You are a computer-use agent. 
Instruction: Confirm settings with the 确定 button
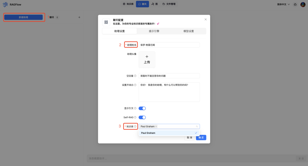[201, 137]
